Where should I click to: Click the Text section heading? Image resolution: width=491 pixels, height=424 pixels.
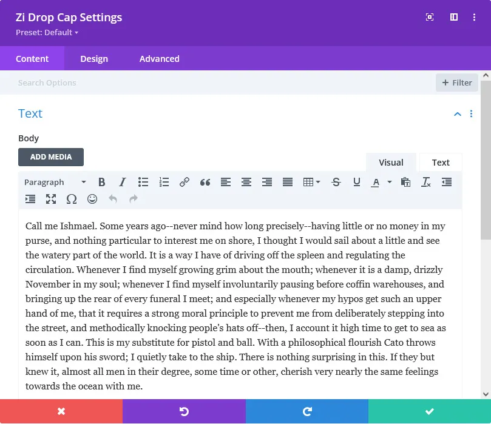tap(30, 113)
